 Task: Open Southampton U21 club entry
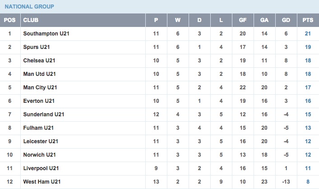point(46,34)
